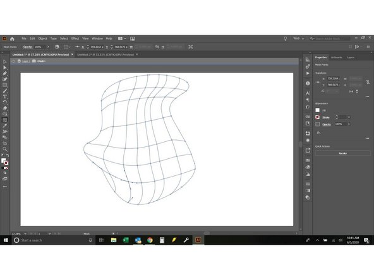
Task: Click Recolor Artwork globe icon in control bar
Action: pyautogui.click(x=57, y=47)
